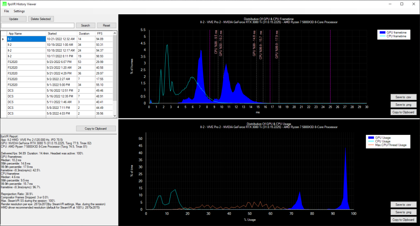Reset the session search filter
This screenshot has width=420, height=226.
(x=106, y=26)
